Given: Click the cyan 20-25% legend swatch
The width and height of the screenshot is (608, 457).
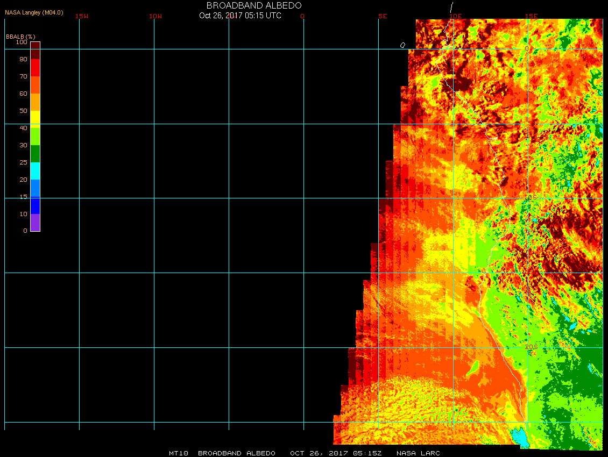Looking at the screenshot, I should click(35, 170).
